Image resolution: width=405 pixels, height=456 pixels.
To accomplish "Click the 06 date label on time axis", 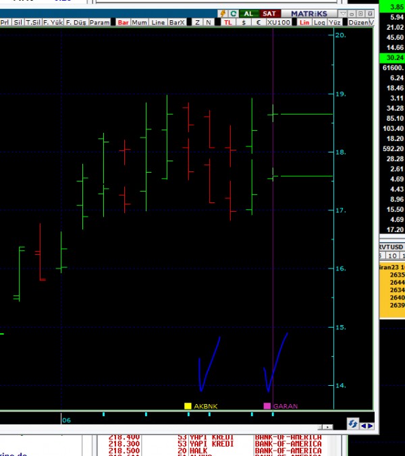I will [x=66, y=420].
